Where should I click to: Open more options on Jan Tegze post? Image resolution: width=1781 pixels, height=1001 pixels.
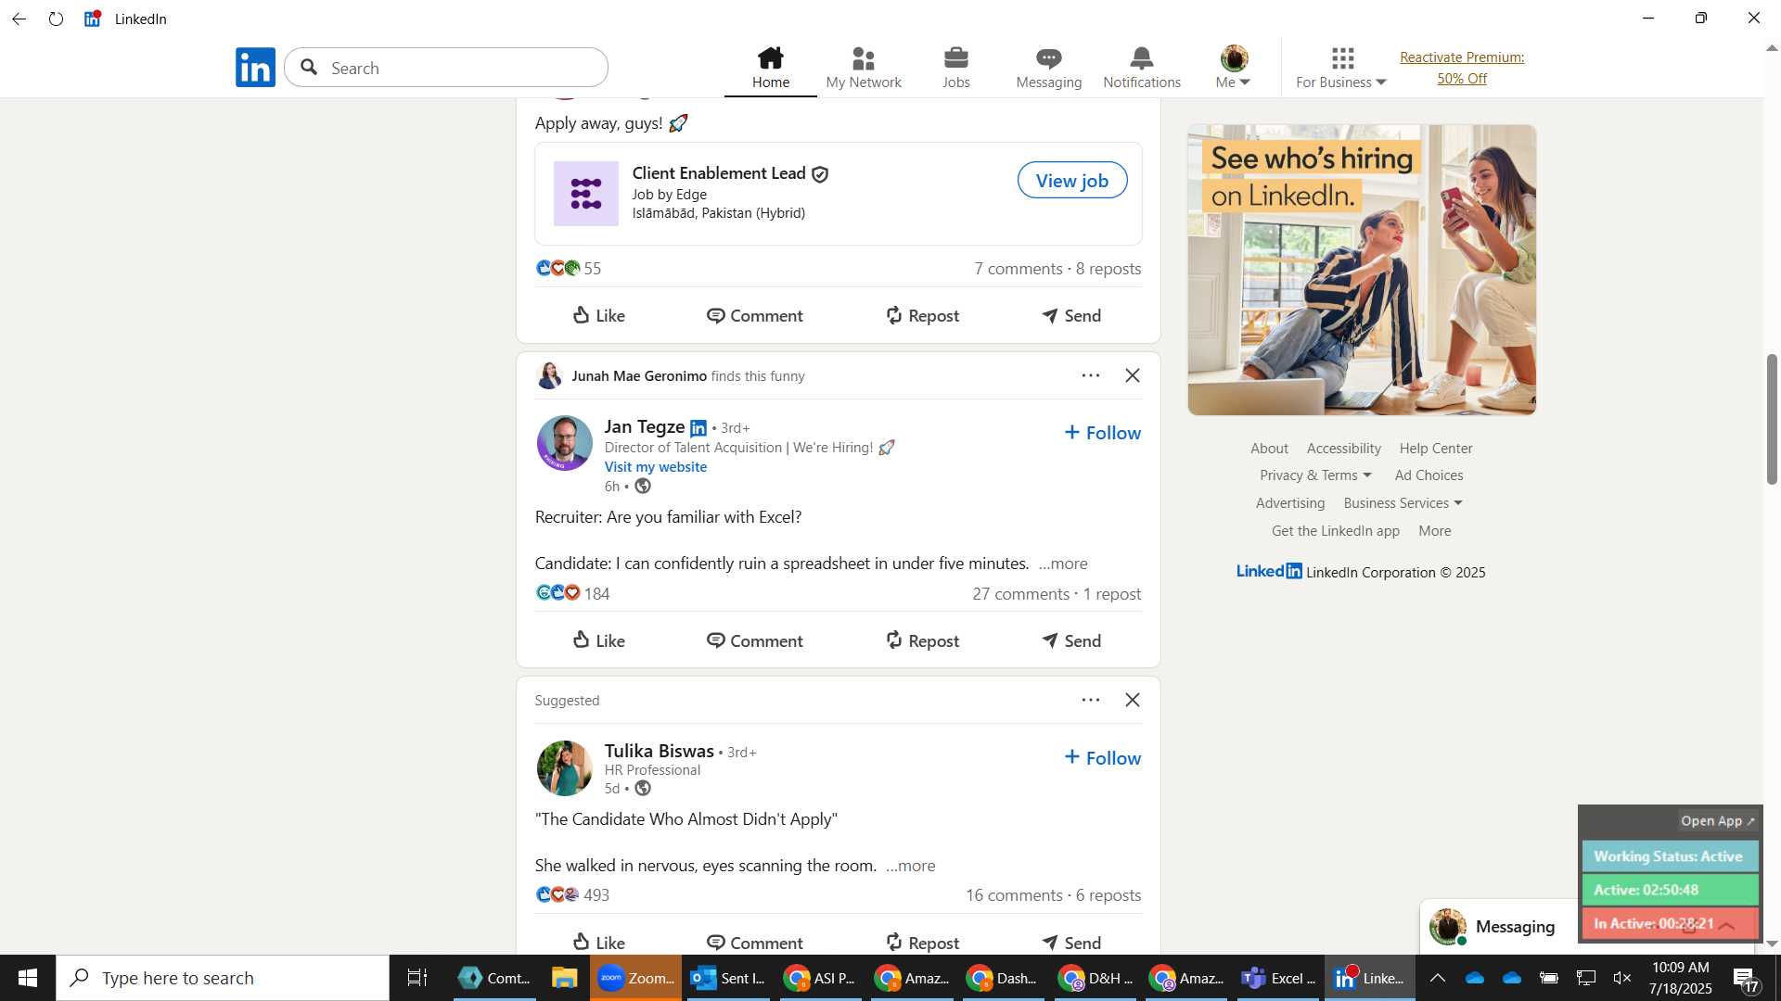click(1090, 375)
